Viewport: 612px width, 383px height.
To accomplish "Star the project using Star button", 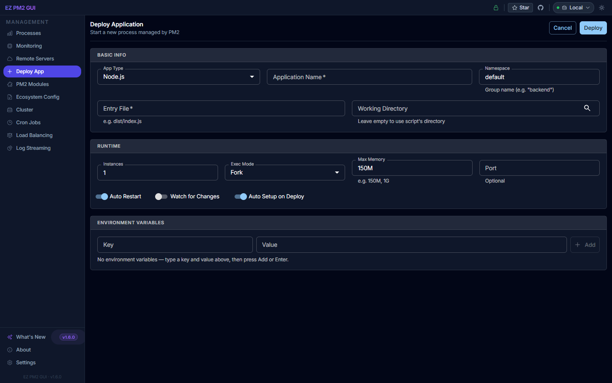I will pos(520,8).
